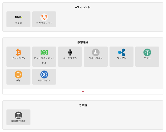The image size is (166, 132).
Task: Click the USDコイン label
Action: tap(44, 80)
